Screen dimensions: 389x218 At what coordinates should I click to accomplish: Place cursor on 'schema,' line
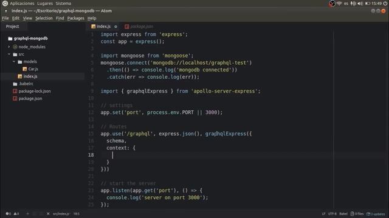116,141
